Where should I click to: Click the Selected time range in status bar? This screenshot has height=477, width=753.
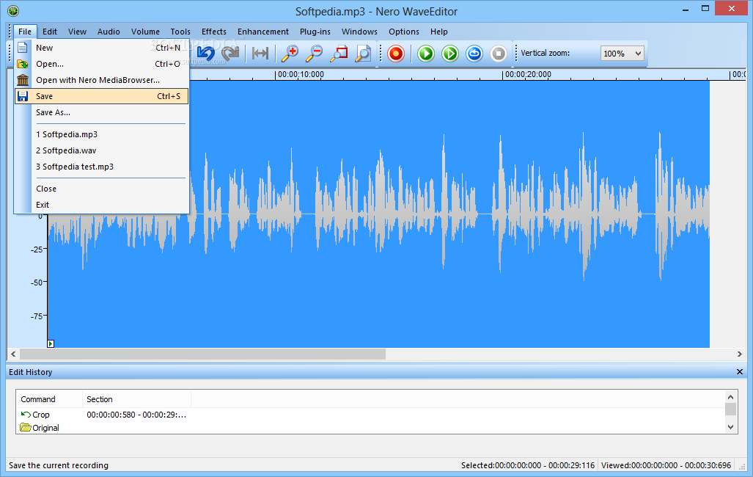point(528,465)
